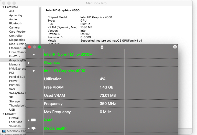
Task: Select SAS in the sidebar
Action: 12,89
